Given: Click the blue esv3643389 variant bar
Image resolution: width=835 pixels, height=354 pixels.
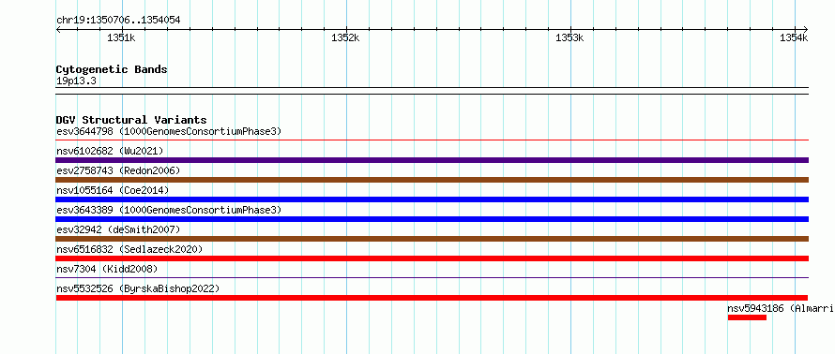Looking at the screenshot, I should pyautogui.click(x=432, y=219).
